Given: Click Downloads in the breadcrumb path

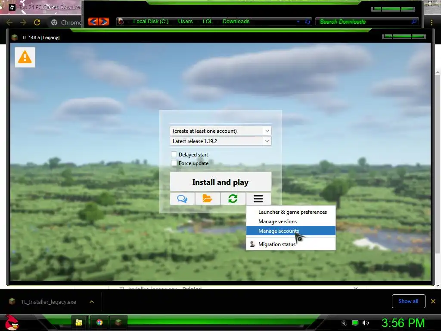Looking at the screenshot, I should pos(236,22).
